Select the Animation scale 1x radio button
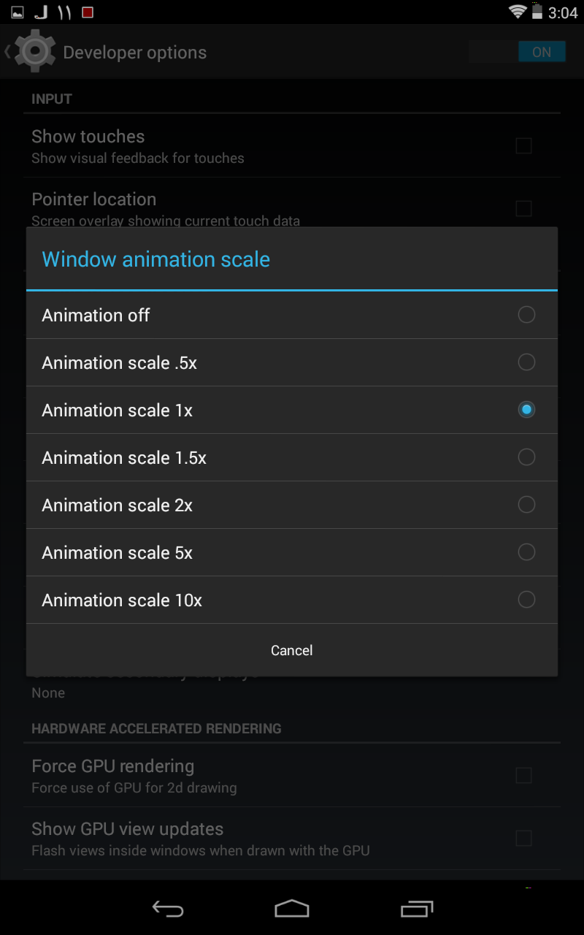 point(526,410)
